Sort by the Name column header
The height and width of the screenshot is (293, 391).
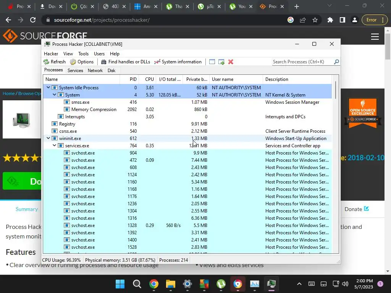[82, 79]
